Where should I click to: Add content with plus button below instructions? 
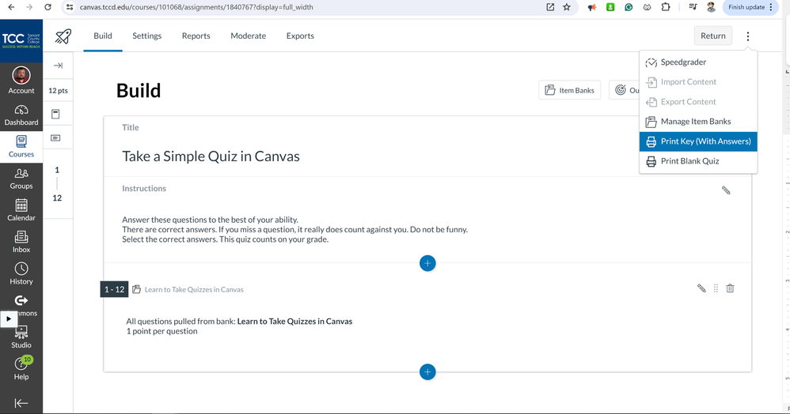(x=427, y=263)
